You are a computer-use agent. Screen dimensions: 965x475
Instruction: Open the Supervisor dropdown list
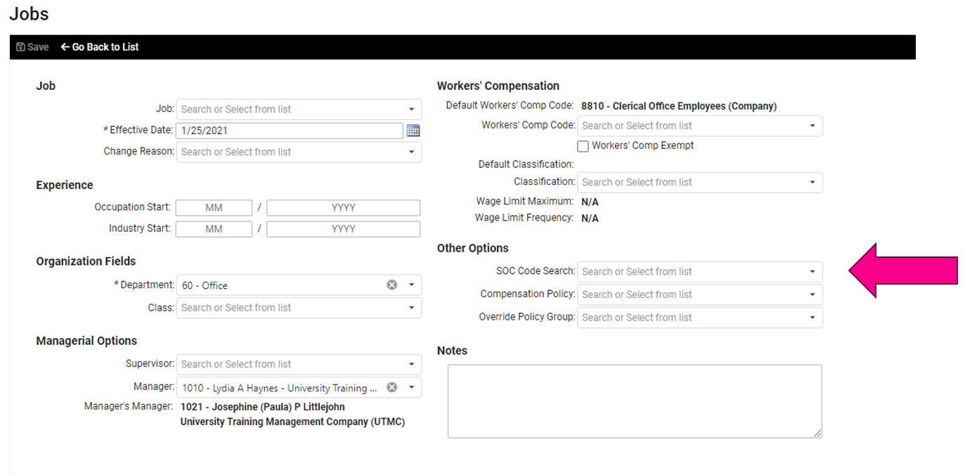(x=411, y=365)
